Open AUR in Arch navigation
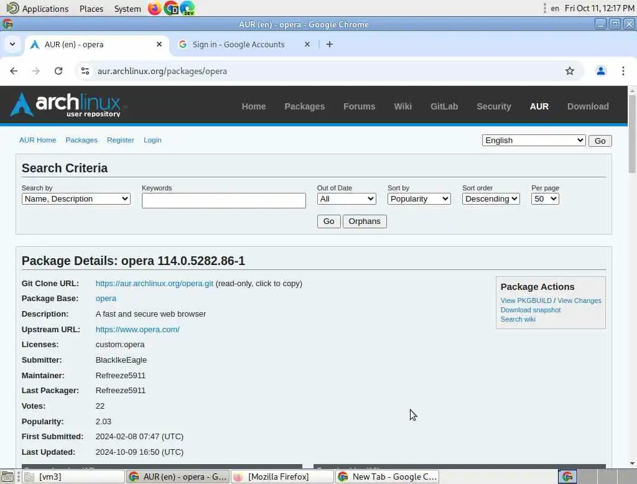 pyautogui.click(x=539, y=106)
